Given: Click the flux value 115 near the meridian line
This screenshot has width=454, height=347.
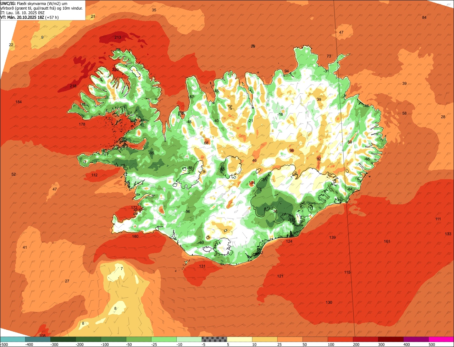Looking at the screenshot, I should click(x=347, y=272).
